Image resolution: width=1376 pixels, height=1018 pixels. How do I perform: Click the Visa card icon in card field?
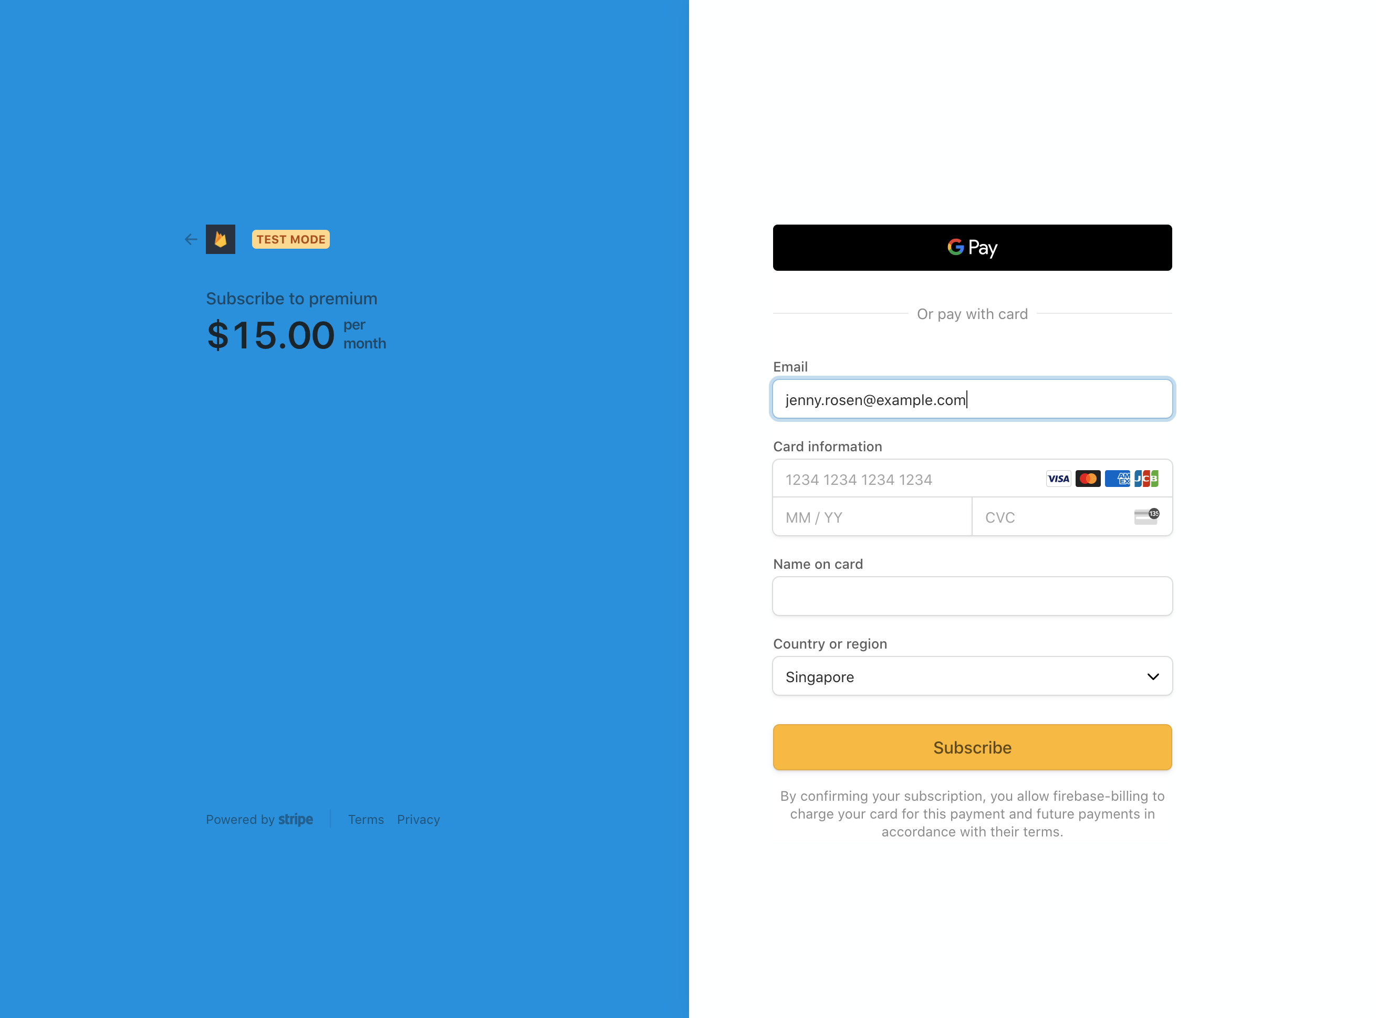coord(1057,478)
